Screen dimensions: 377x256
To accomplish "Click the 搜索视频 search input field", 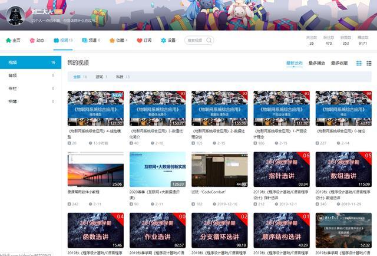I will tap(196, 41).
